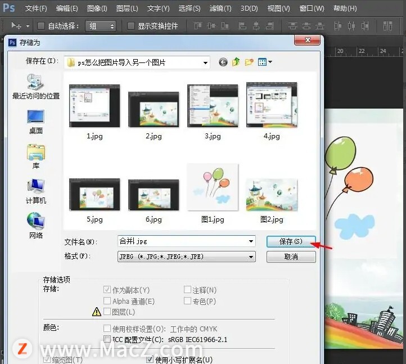Go up one folder level icon
Image resolution: width=406 pixels, height=364 pixels.
tap(236, 62)
